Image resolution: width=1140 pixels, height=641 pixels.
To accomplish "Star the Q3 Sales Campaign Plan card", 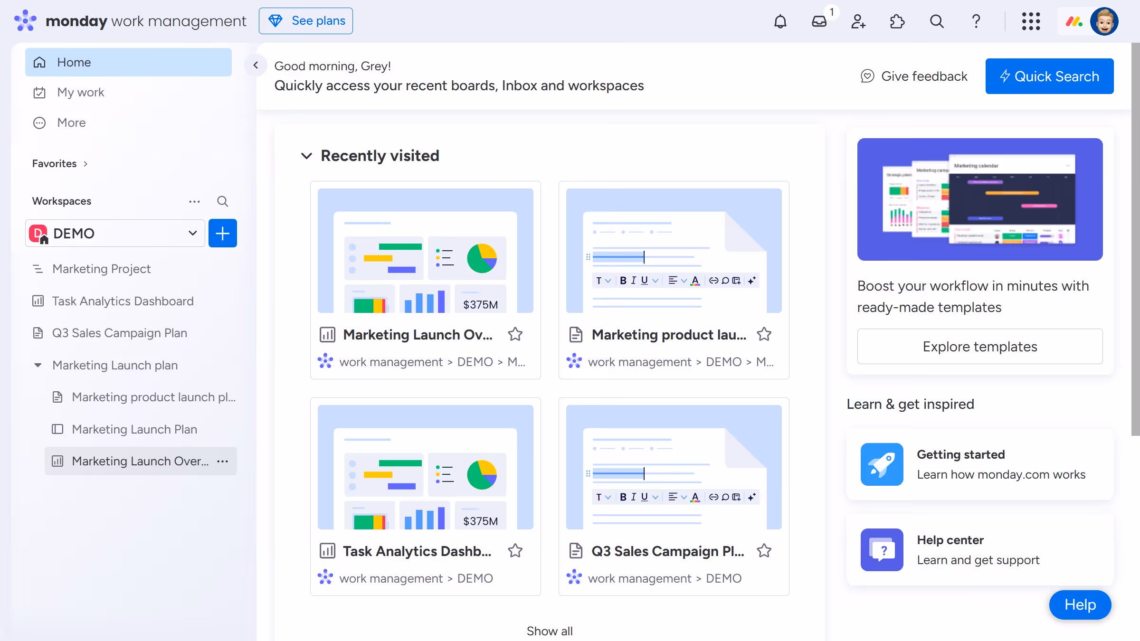I will [764, 551].
